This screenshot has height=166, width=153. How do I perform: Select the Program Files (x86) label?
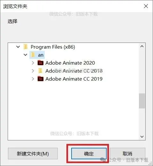point(53,47)
